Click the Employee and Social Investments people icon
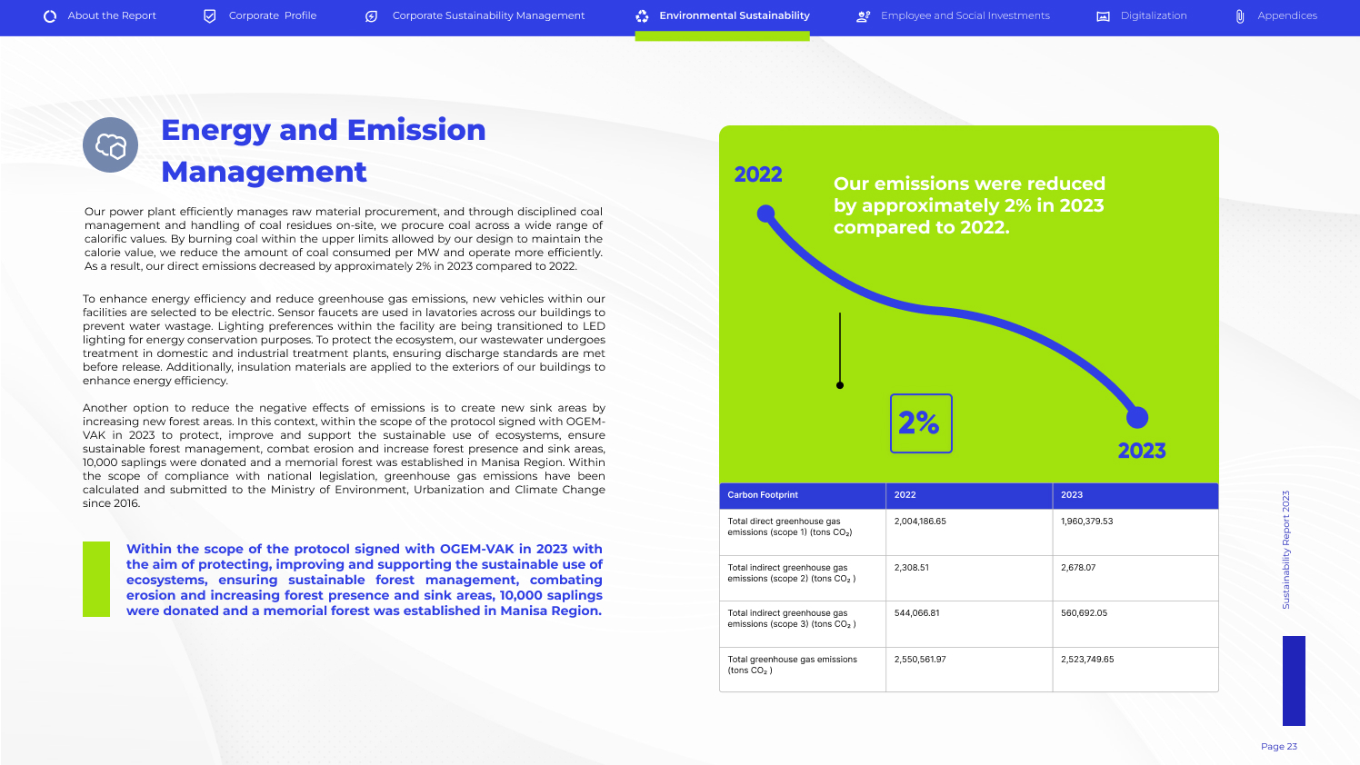 pyautogui.click(x=863, y=16)
